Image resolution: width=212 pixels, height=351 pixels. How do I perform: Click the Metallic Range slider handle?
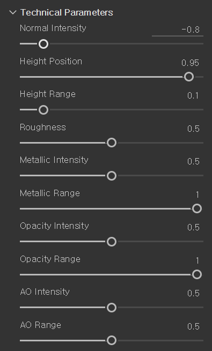coord(197,208)
